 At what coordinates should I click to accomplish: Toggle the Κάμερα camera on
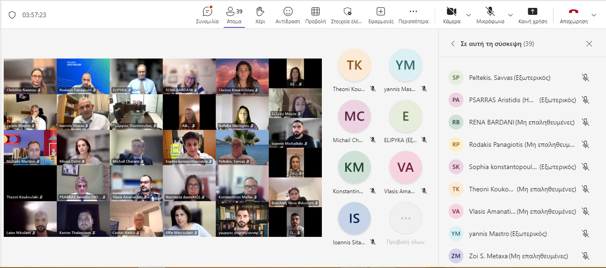tap(451, 12)
